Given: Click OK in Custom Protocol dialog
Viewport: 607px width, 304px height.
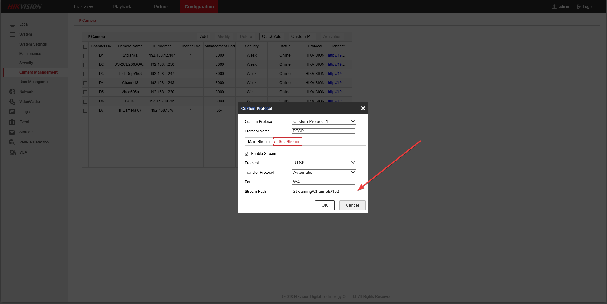Looking at the screenshot, I should tap(325, 205).
